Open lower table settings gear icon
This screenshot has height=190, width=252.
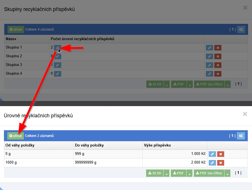(241, 136)
